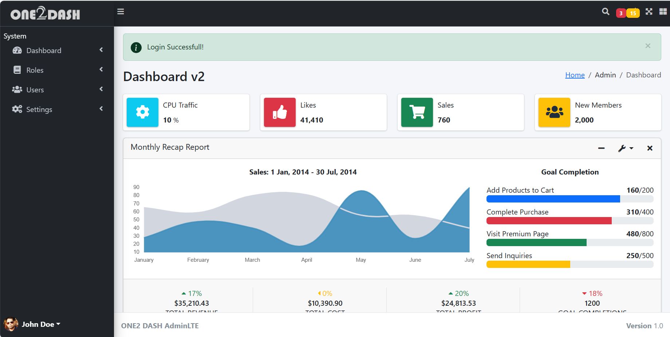Click the fullscreen expand icon
This screenshot has width=670, height=337.
point(649,12)
